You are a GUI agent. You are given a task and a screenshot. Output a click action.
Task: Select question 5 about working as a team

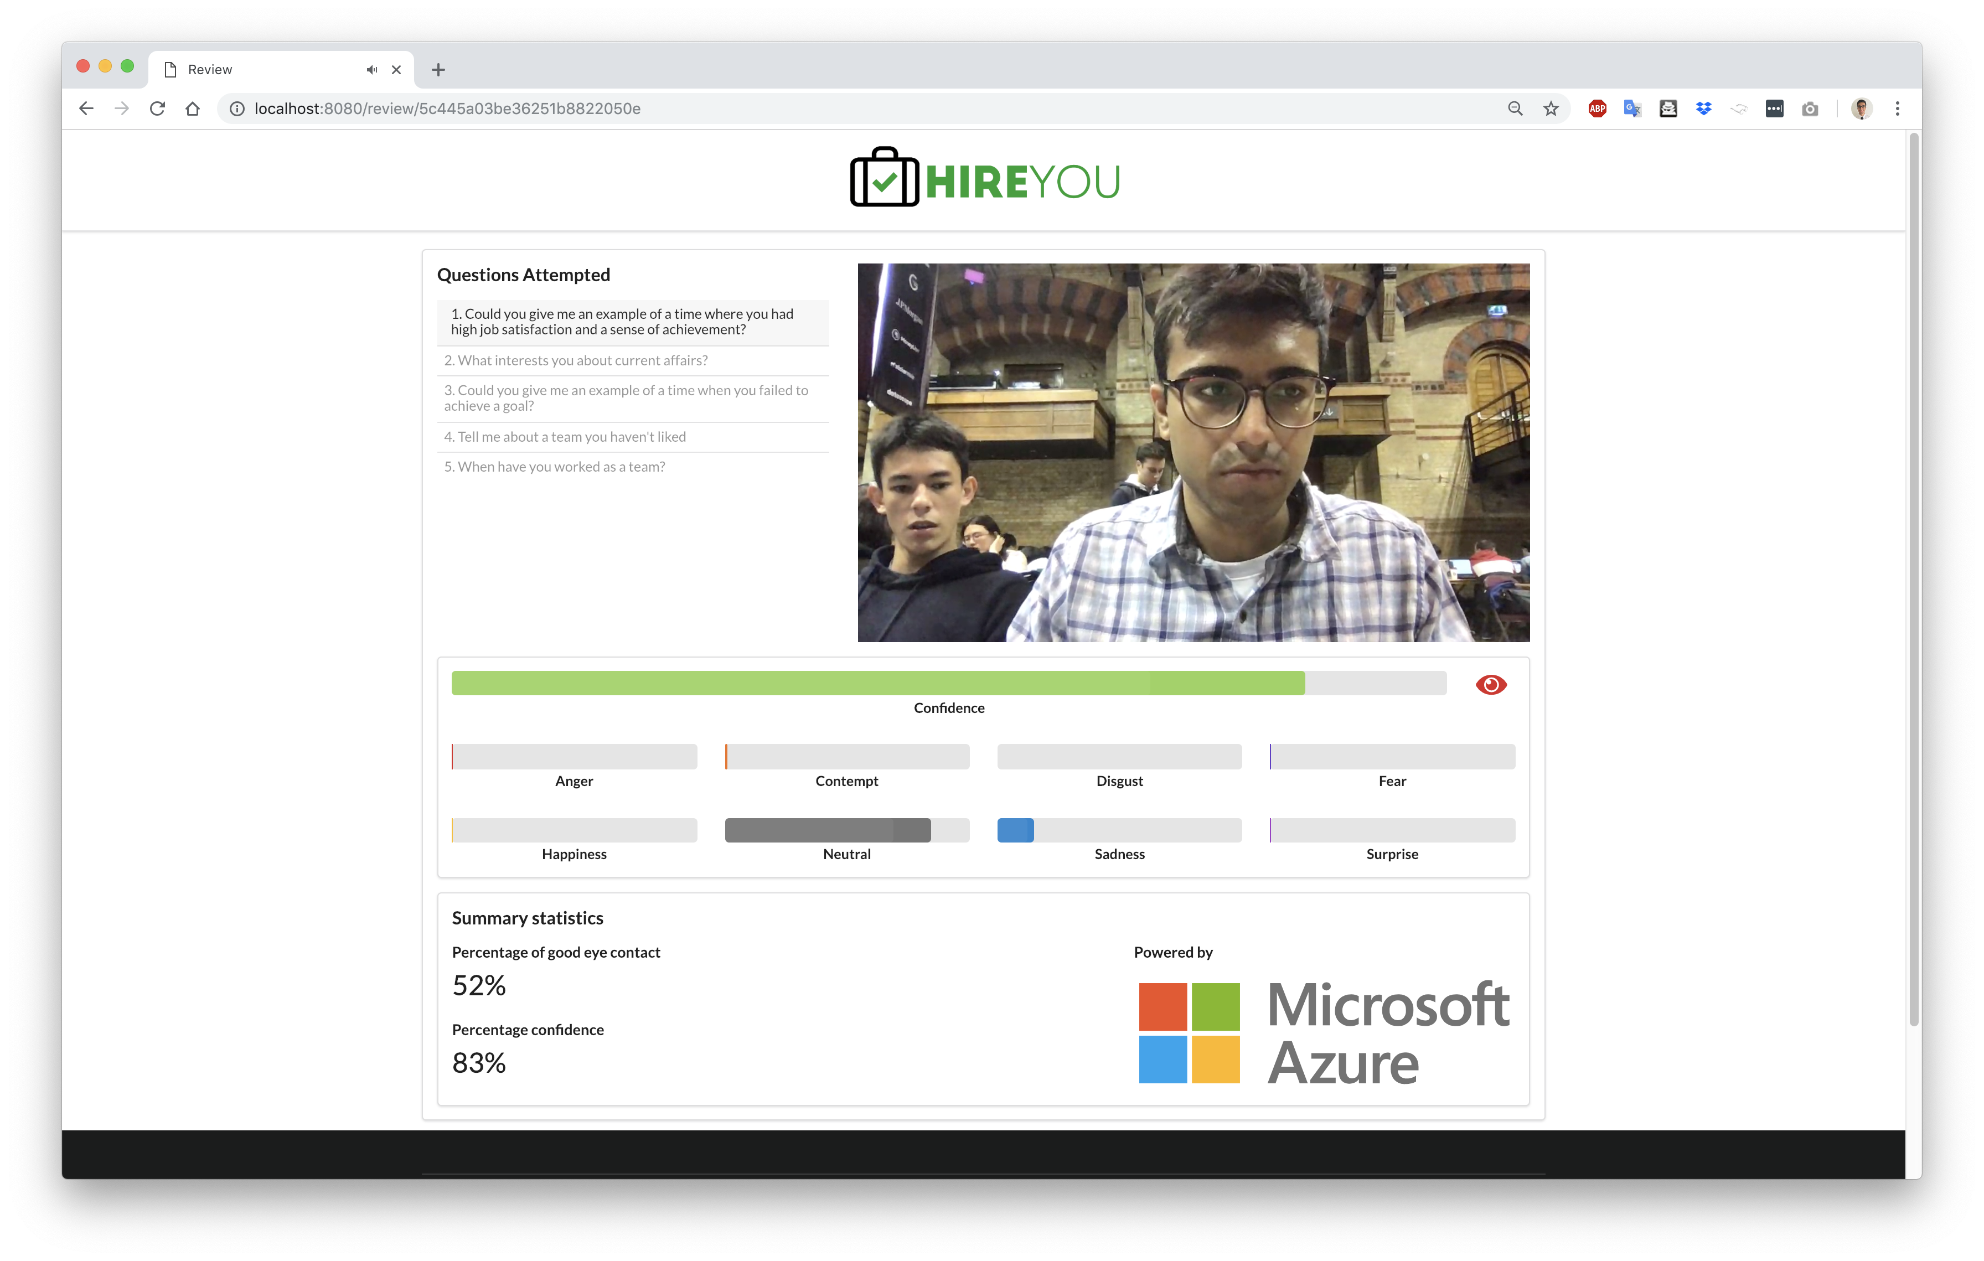click(555, 467)
